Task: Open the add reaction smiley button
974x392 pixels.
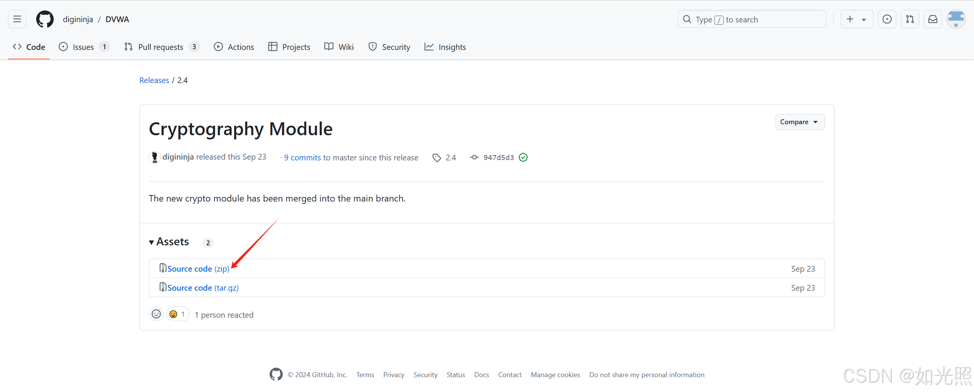Action: [x=156, y=314]
